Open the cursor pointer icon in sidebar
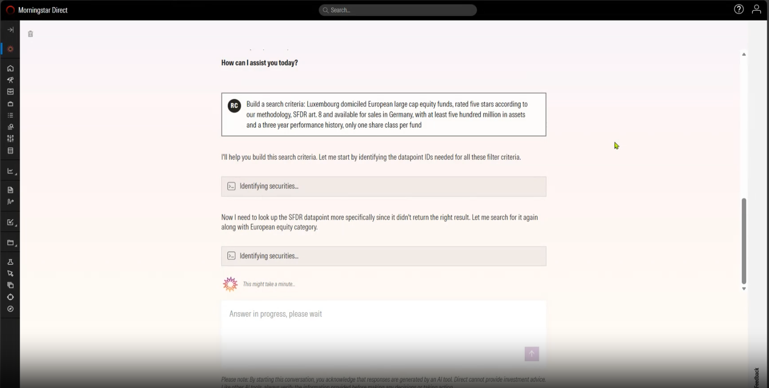Image resolution: width=769 pixels, height=388 pixels. pos(10,273)
